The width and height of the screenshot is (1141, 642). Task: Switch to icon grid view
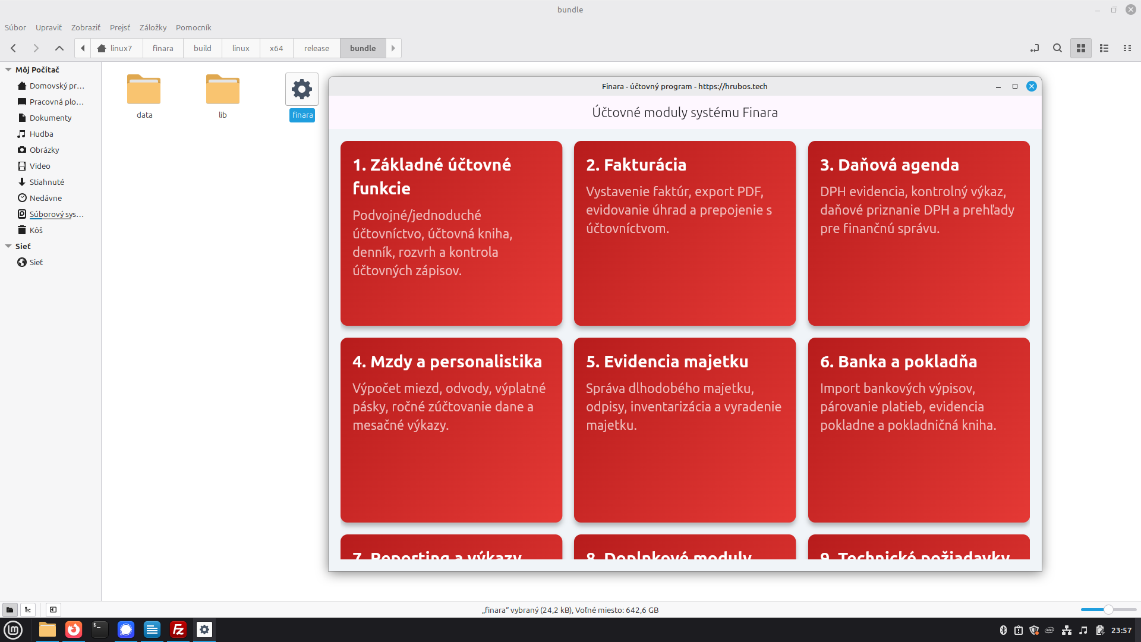(1081, 48)
